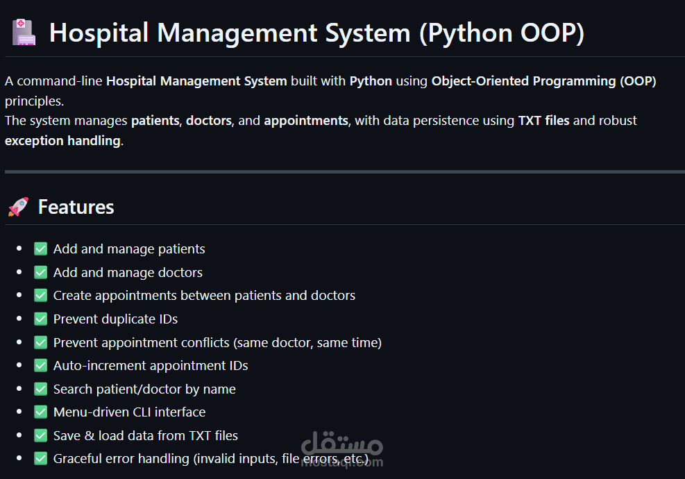Click the text 'Auto-increment appointment IDs'
The image size is (685, 479).
(151, 366)
